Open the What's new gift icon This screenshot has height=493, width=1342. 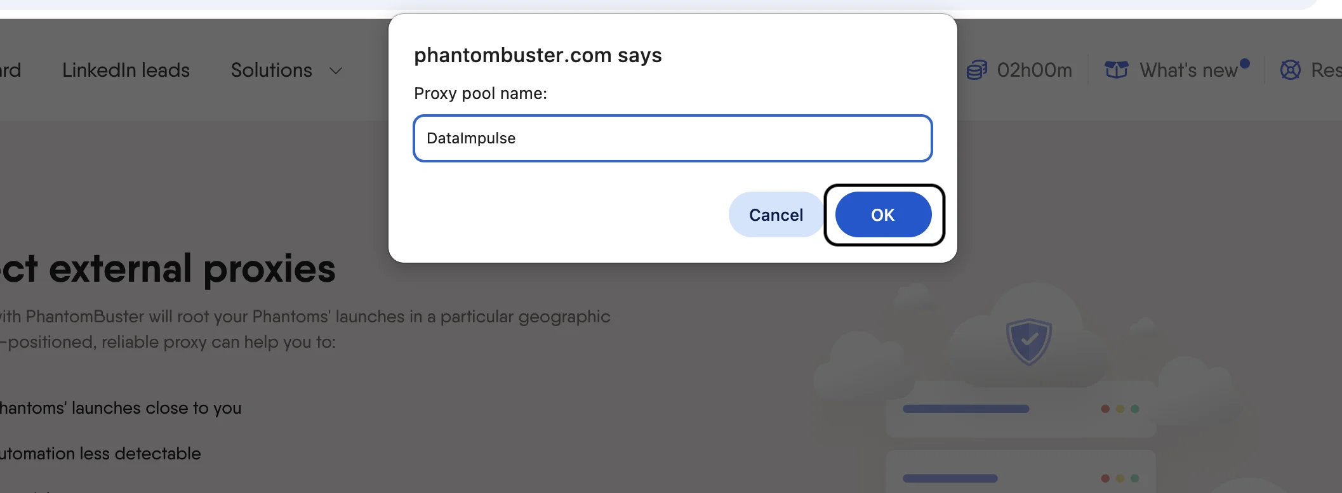click(x=1116, y=70)
